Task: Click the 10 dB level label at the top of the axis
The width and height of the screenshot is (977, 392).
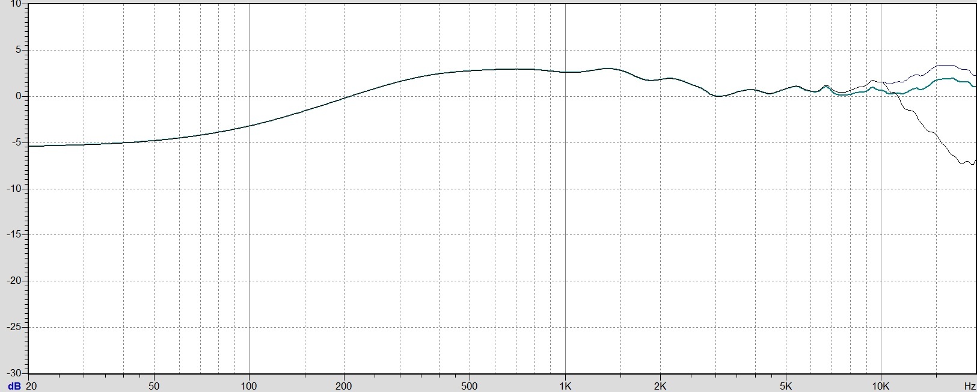Action: [16, 4]
